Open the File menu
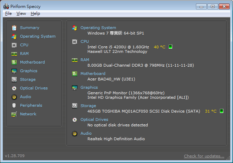233x163 pixels. click(x=8, y=13)
